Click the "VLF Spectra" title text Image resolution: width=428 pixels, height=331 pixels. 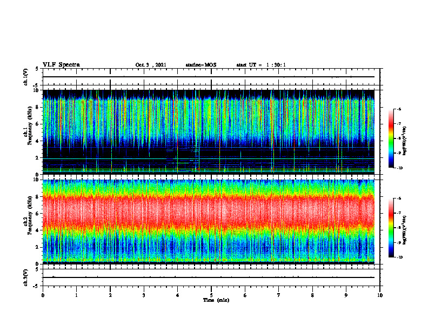(x=61, y=65)
